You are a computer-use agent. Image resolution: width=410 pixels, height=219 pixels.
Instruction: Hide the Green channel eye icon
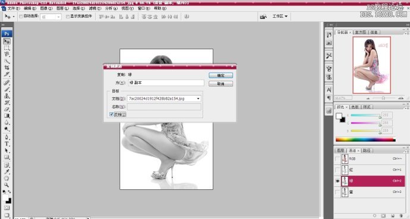click(338, 181)
